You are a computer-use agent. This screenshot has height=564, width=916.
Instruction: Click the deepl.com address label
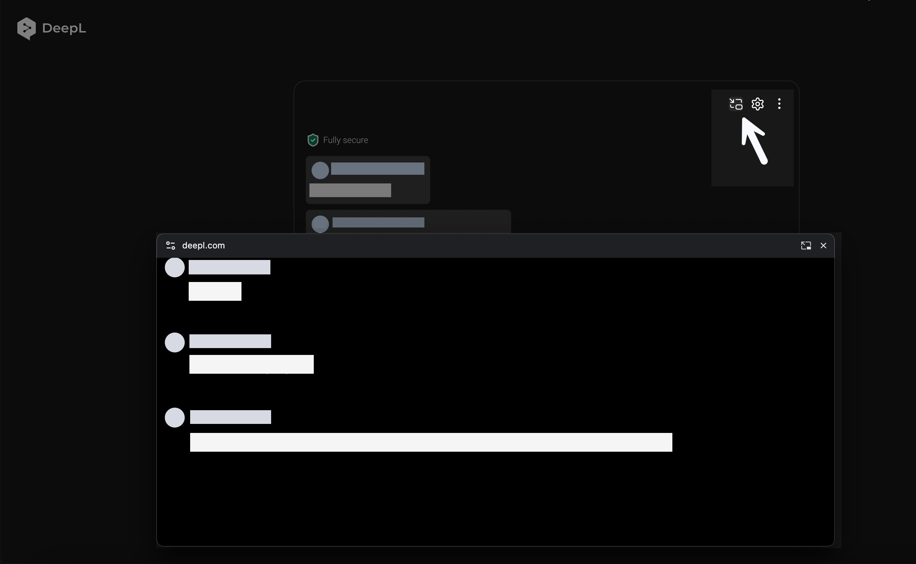(x=203, y=245)
